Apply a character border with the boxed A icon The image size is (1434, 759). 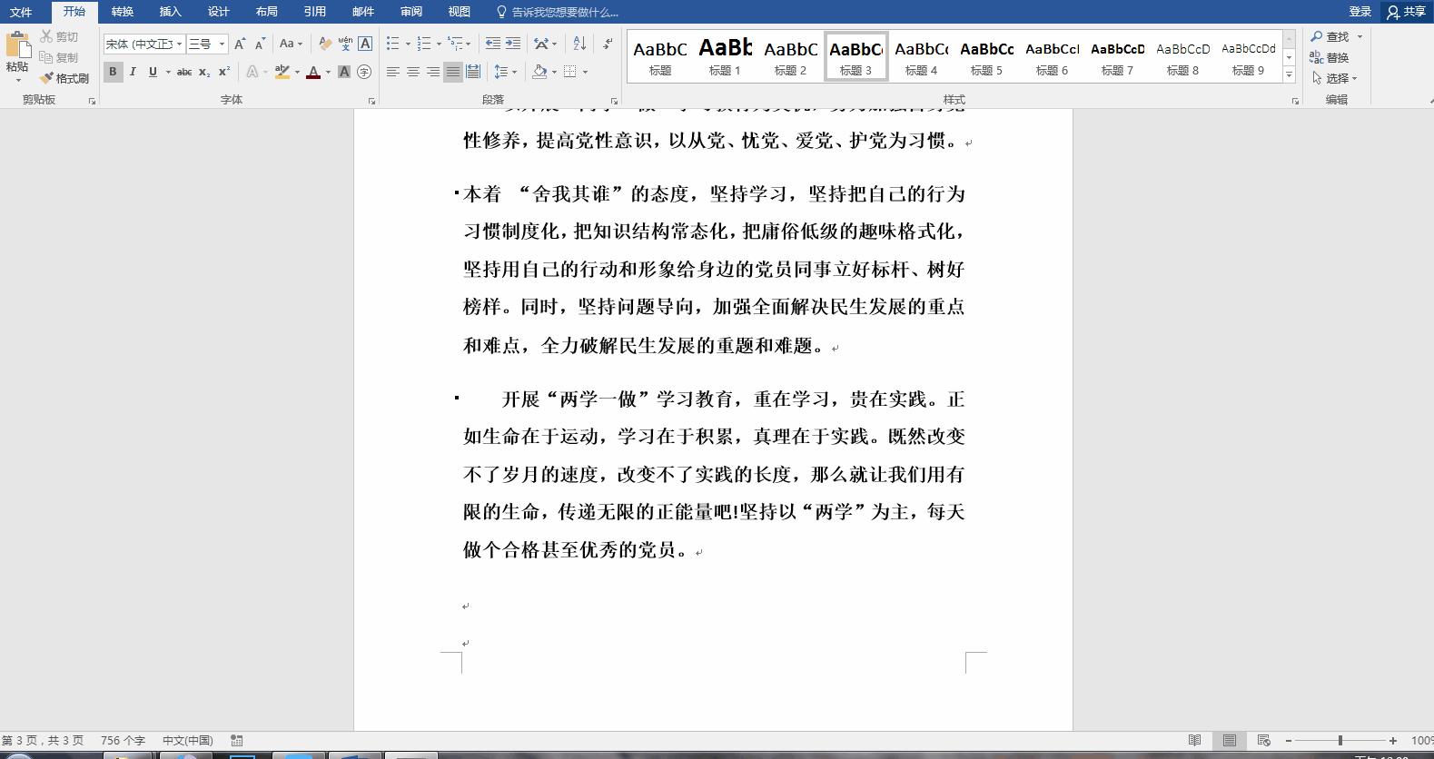[x=365, y=44]
